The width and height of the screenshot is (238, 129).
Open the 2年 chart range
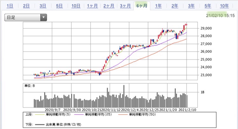(x=175, y=6)
